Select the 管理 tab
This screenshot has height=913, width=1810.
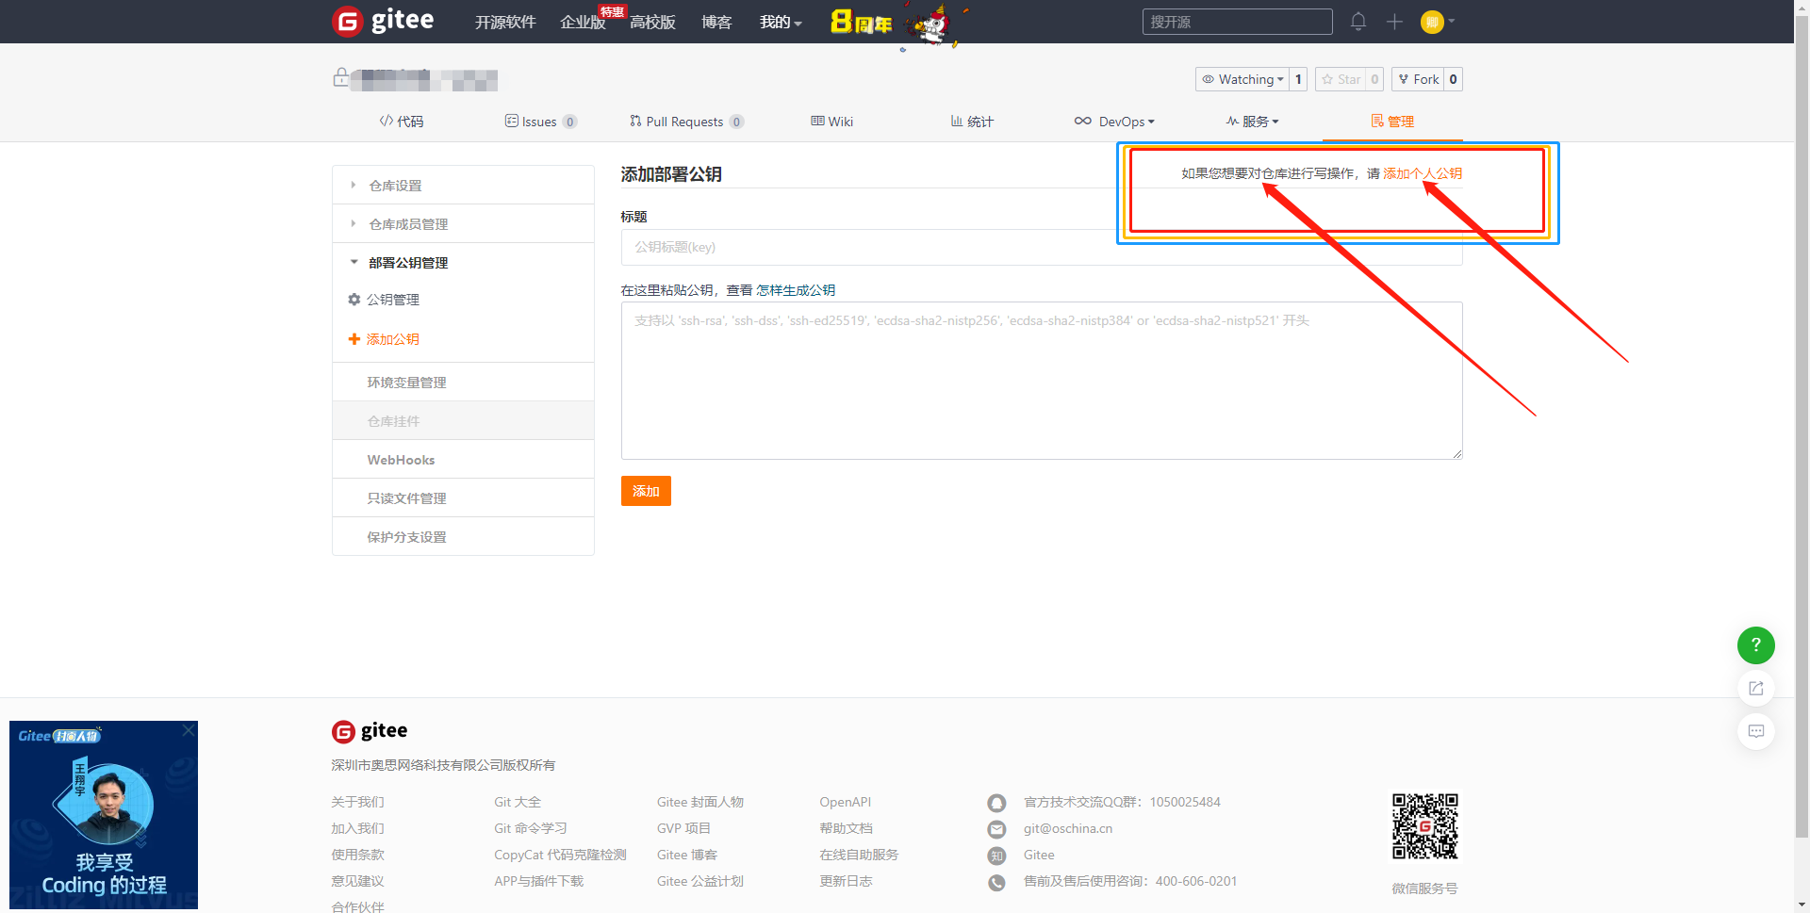point(1392,122)
